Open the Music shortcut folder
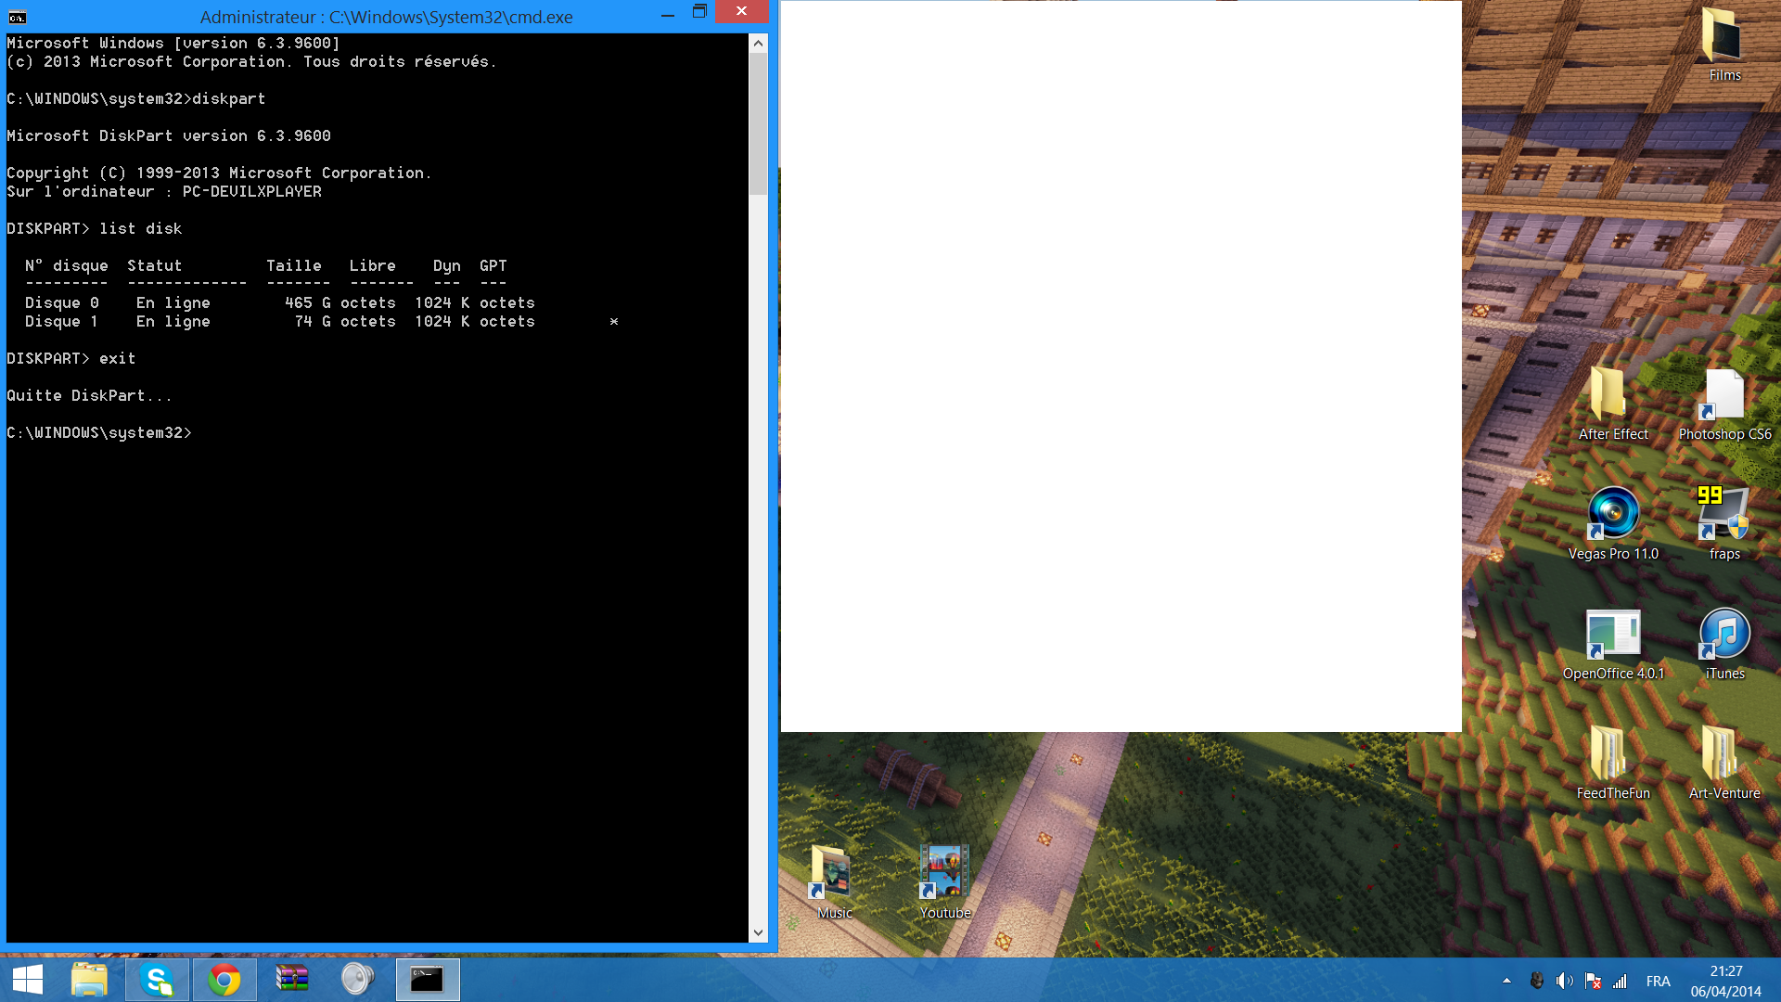Viewport: 1781px width, 1002px height. coord(833,882)
